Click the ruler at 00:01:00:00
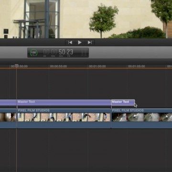 coord(97,66)
